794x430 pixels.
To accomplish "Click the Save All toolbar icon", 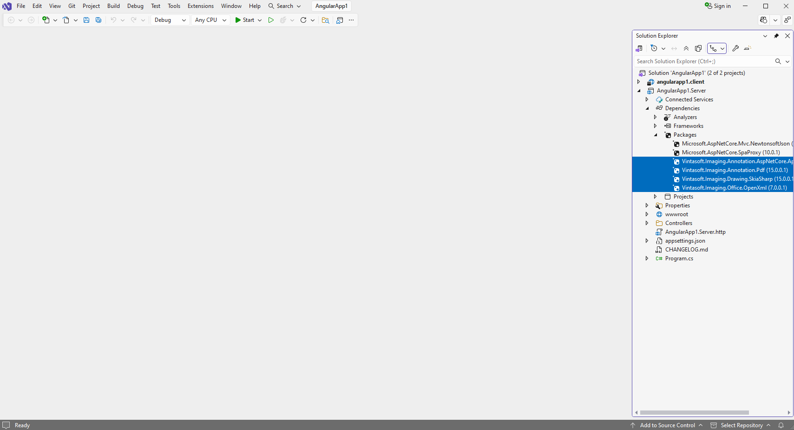I will pyautogui.click(x=98, y=20).
